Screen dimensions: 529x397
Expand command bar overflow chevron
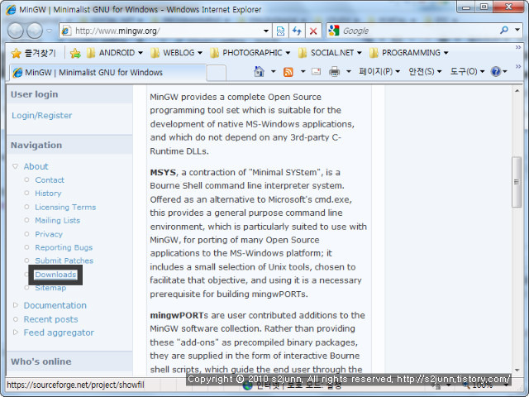point(518,66)
